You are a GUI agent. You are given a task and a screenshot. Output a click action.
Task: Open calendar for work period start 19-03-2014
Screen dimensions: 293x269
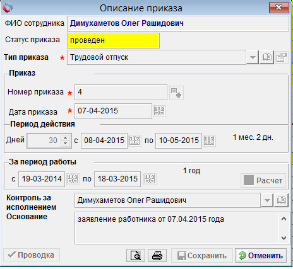[73, 179]
